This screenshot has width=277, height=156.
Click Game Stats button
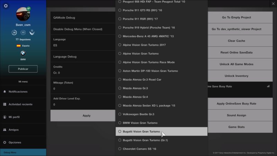[x=240, y=127]
